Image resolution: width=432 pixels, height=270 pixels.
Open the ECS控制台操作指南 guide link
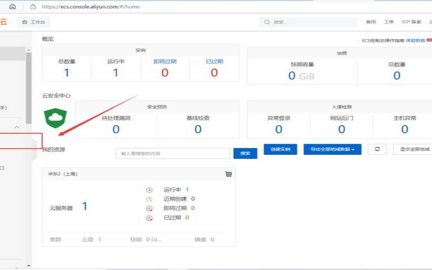click(x=383, y=40)
